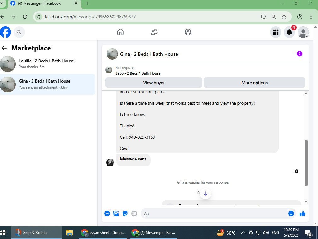The height and width of the screenshot is (239, 318).
Task: Open the weather 30°C widget
Action: (226, 233)
